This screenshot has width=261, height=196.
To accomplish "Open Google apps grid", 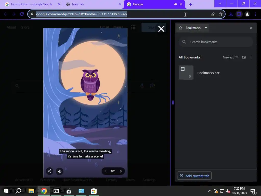I will click(x=133, y=27).
